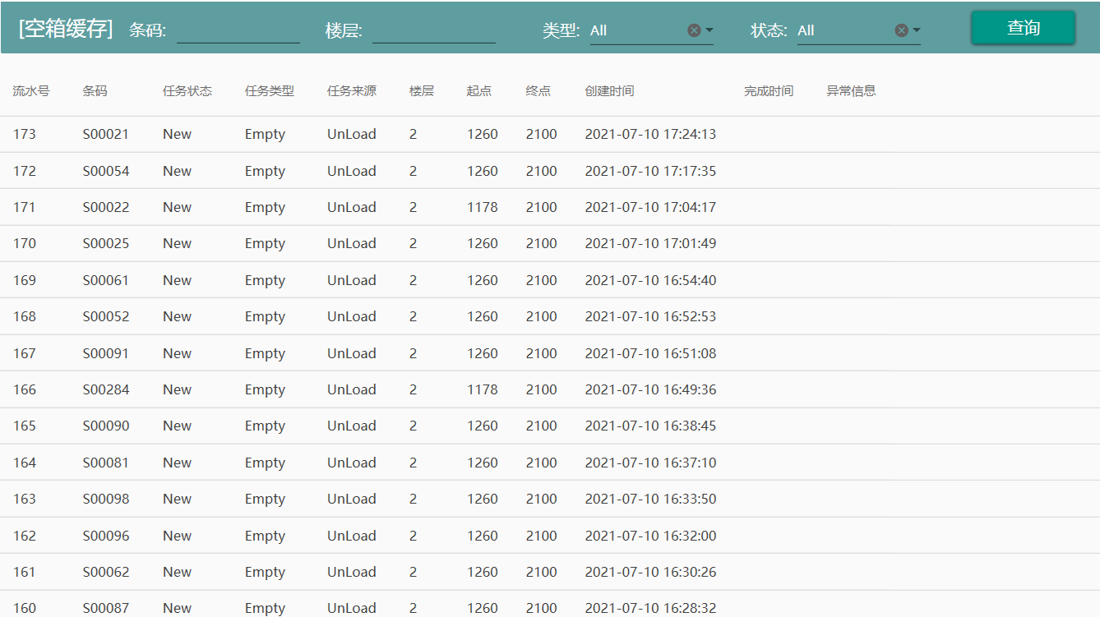Select barcode S00096 cell

click(x=106, y=536)
